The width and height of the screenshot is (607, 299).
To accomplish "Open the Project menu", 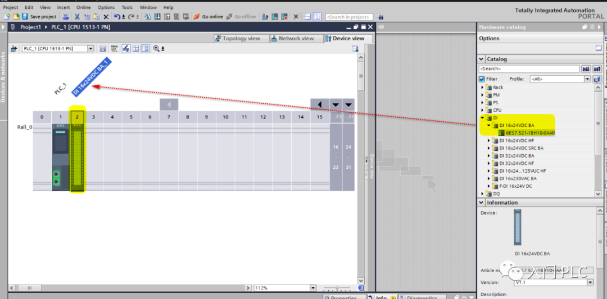I will click(11, 7).
